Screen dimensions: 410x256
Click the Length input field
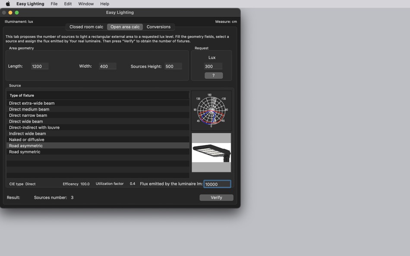39,66
